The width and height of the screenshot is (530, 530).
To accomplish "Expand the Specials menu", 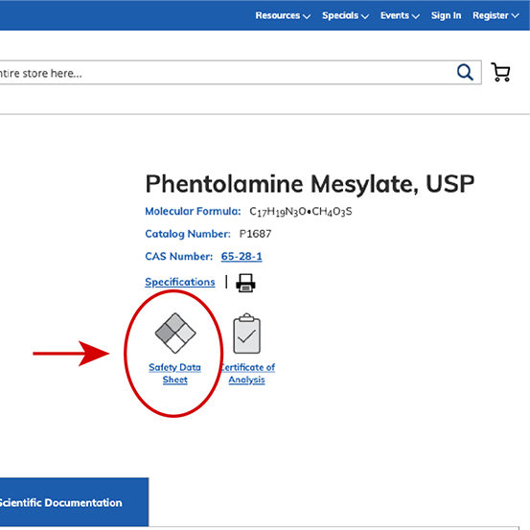I will click(345, 15).
